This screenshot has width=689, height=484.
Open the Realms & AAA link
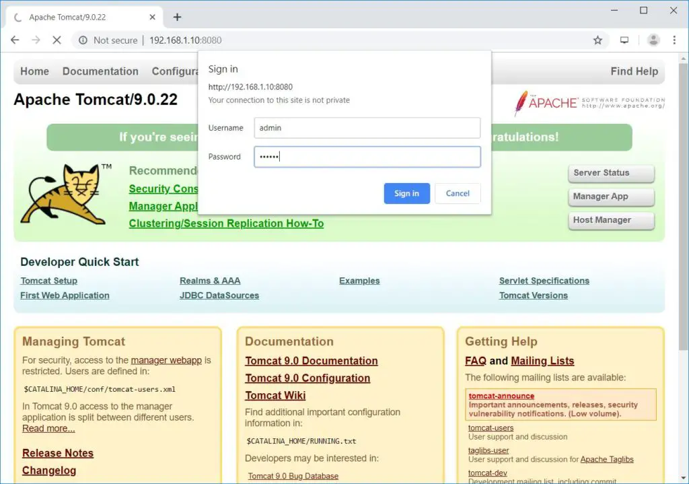[x=210, y=281]
